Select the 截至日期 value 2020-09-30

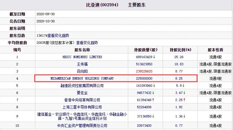pos(46,14)
